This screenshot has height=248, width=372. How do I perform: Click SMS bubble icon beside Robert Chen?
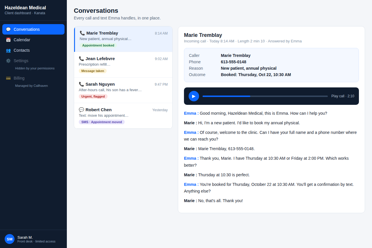click(x=81, y=110)
